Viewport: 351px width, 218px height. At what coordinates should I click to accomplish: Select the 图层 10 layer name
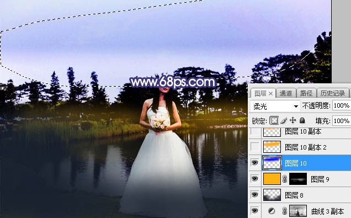tap(296, 163)
